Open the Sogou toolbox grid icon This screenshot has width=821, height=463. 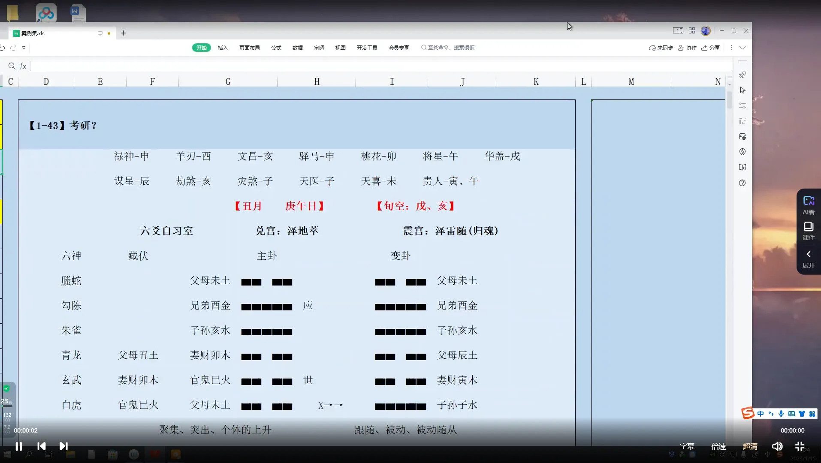click(812, 414)
